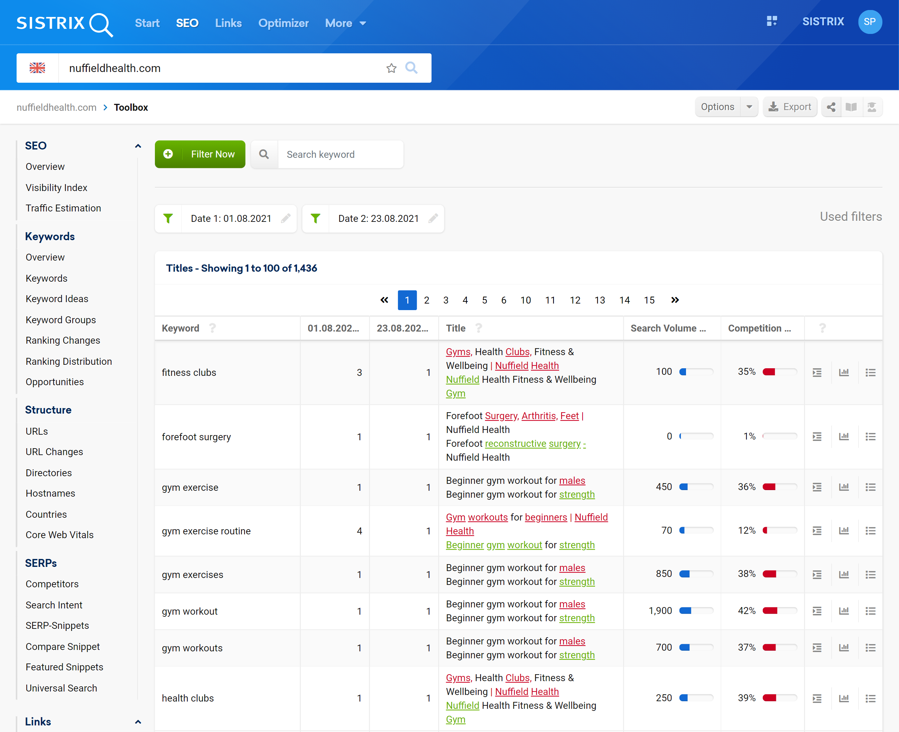
Task: Go to results page 2
Action: [x=427, y=300]
